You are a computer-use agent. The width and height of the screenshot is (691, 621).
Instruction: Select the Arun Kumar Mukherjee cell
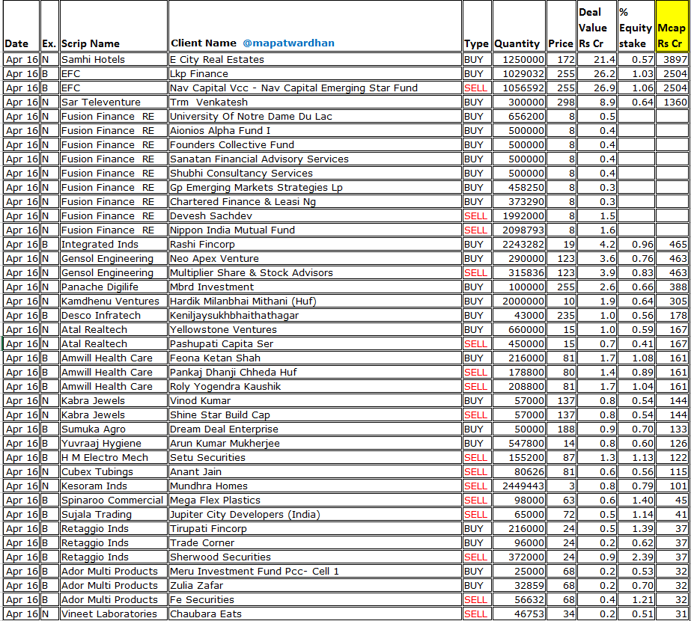[315, 443]
